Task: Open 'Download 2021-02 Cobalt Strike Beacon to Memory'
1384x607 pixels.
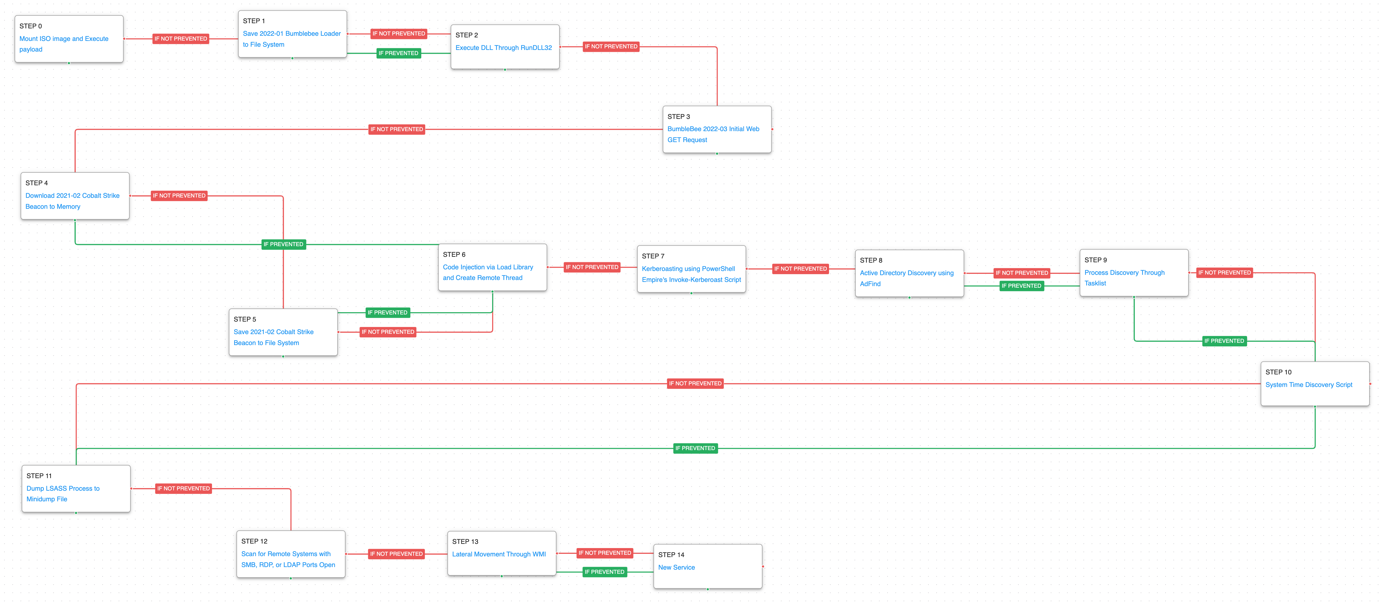Action: click(72, 196)
